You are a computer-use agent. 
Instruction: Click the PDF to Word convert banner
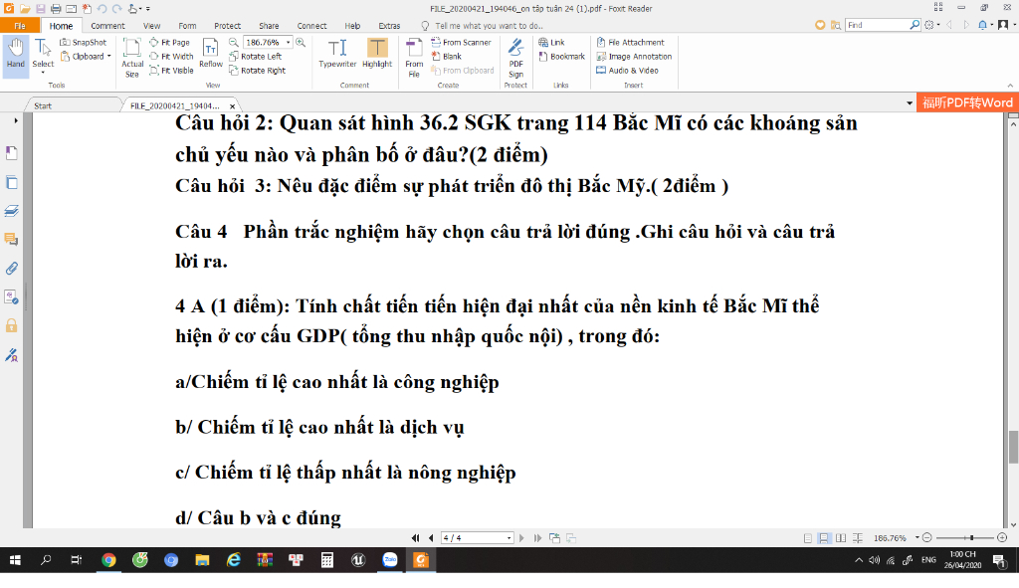pyautogui.click(x=967, y=102)
